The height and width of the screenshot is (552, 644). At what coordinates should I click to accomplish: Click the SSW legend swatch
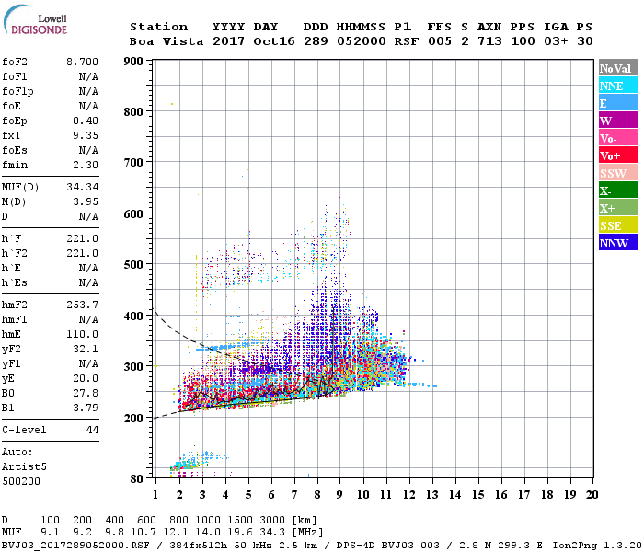pos(618,173)
